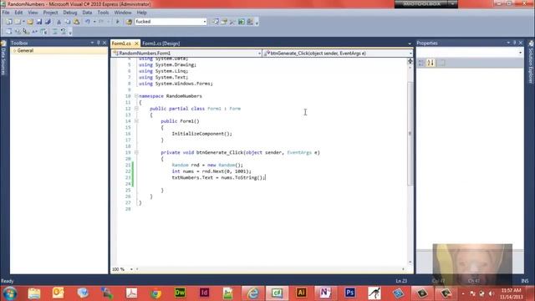Click the Open File folder icon
535x301 pixels.
30,22
